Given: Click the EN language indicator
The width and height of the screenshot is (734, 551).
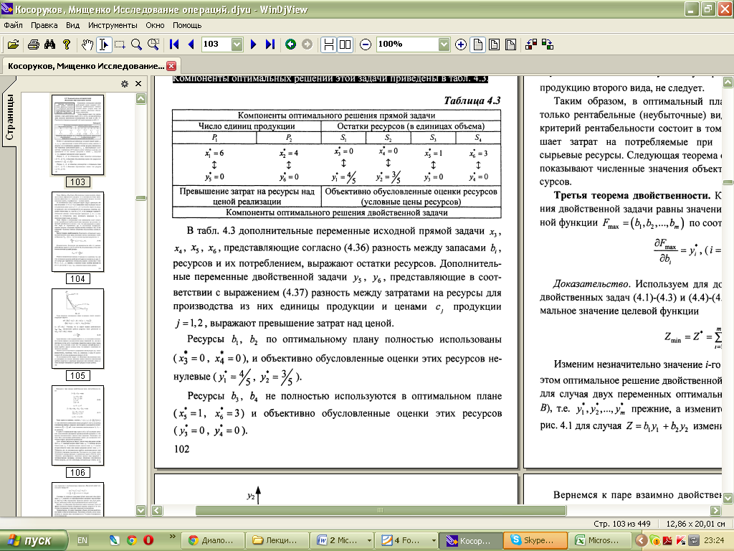Looking at the screenshot, I should 82,540.
